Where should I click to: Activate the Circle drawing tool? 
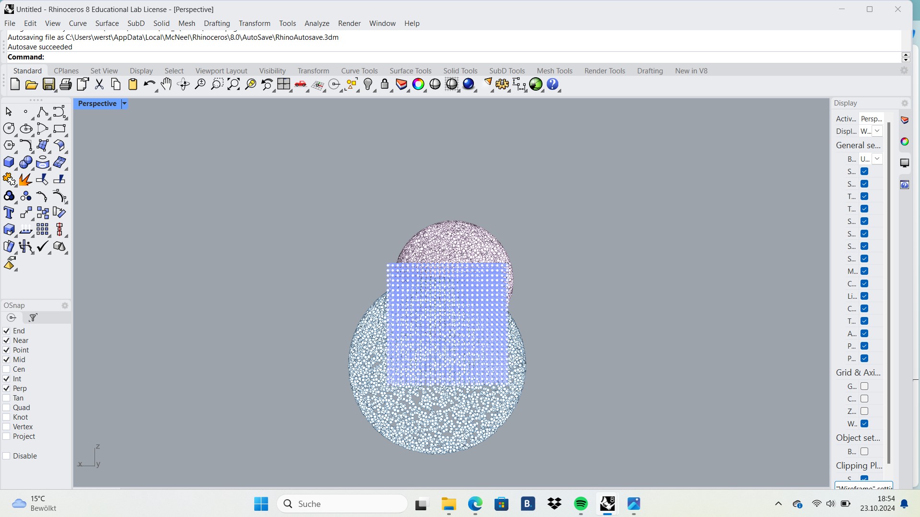[x=9, y=128]
